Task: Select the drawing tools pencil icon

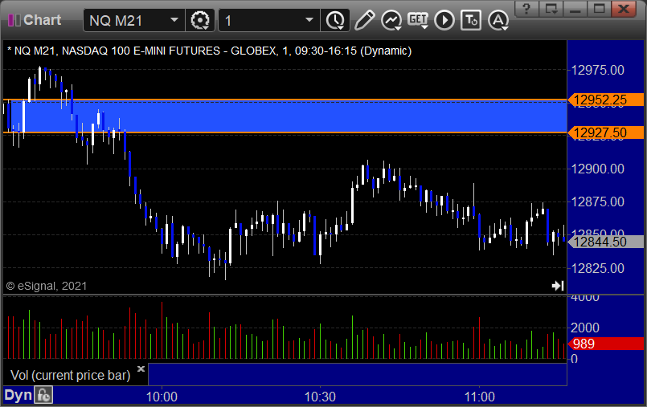Action: click(364, 20)
